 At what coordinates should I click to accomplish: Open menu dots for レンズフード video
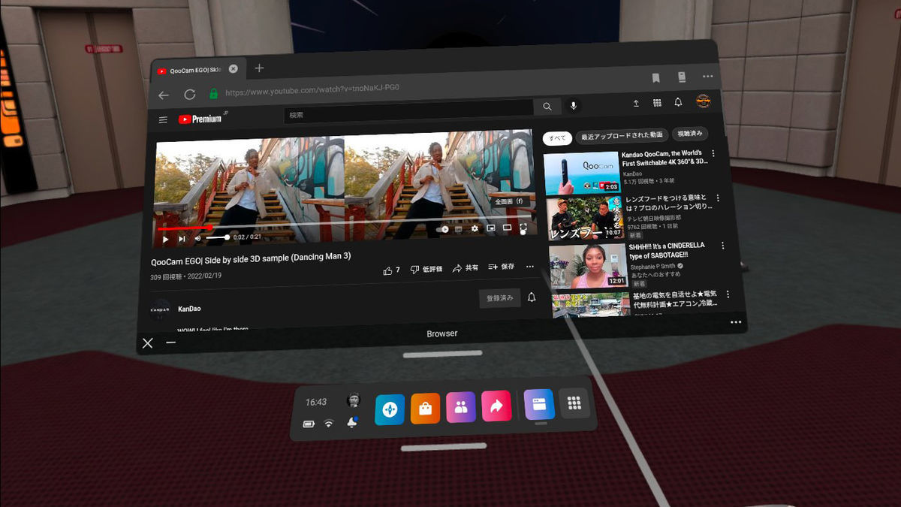click(718, 198)
